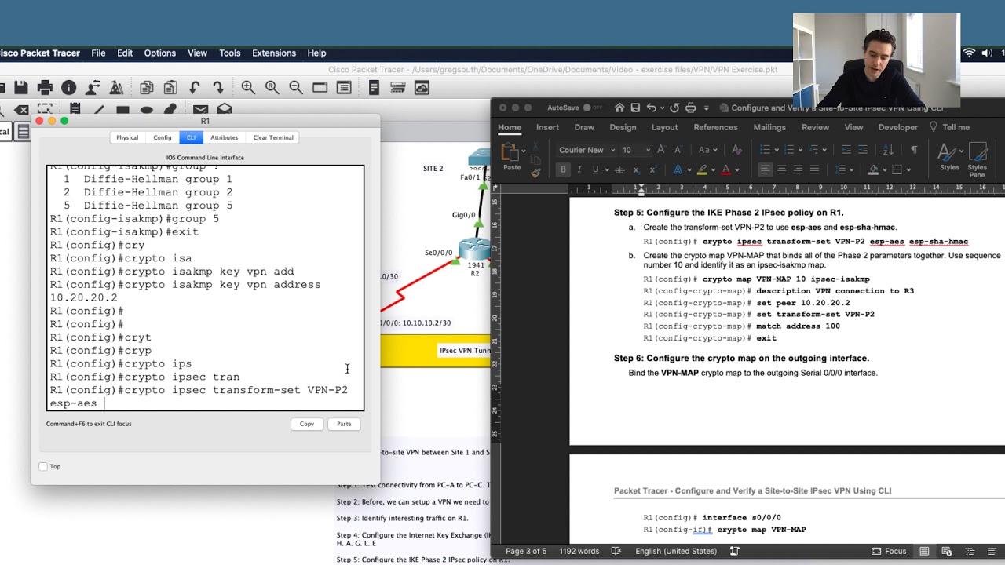Toggle Strikethrough formatting in Word ribbon
This screenshot has height=565, width=1005.
(619, 169)
